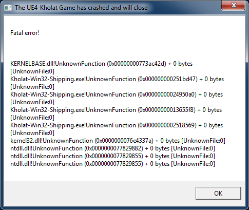
Task: Click the OK button
Action: [218, 194]
